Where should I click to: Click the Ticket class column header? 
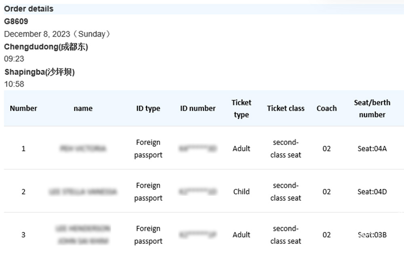coord(286,108)
